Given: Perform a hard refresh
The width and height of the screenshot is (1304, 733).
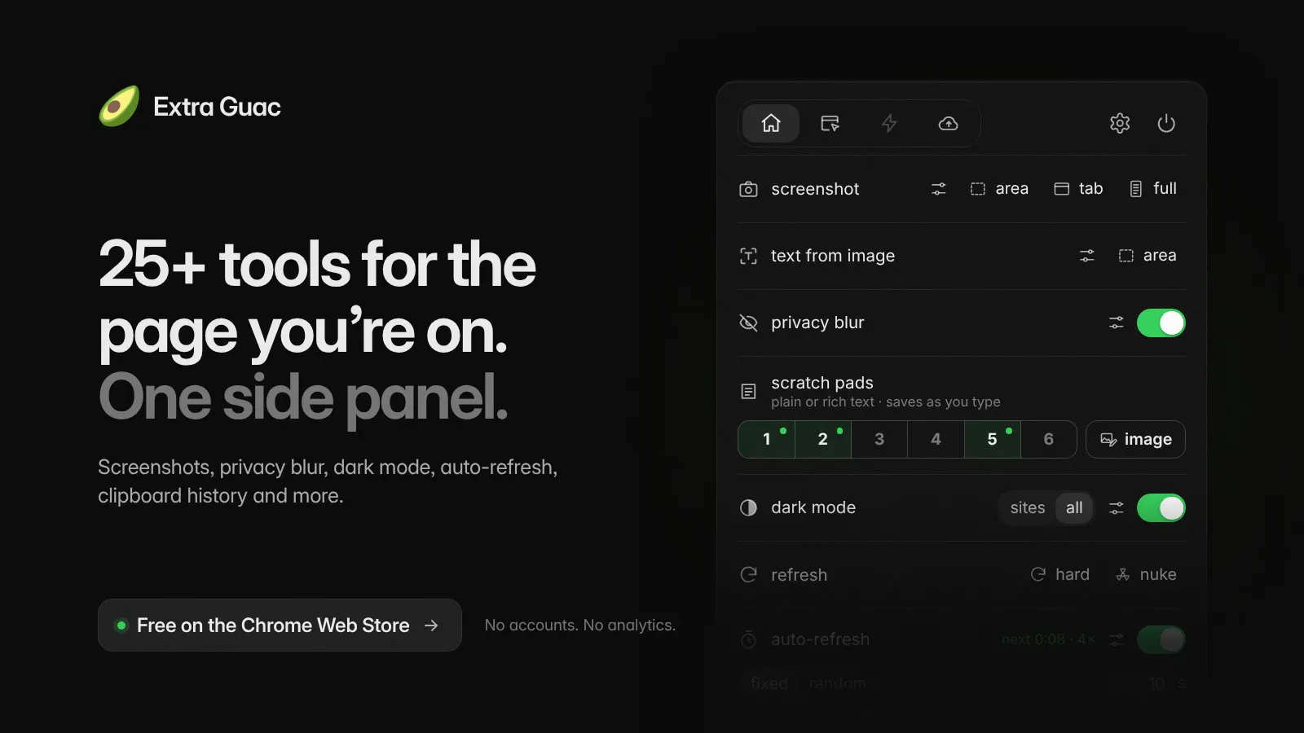Looking at the screenshot, I should click(1059, 575).
